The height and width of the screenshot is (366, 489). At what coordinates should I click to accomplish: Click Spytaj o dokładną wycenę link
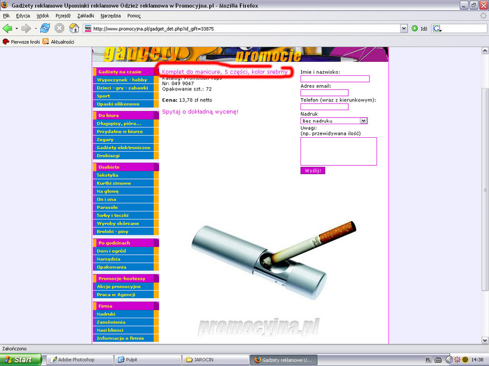click(x=200, y=111)
